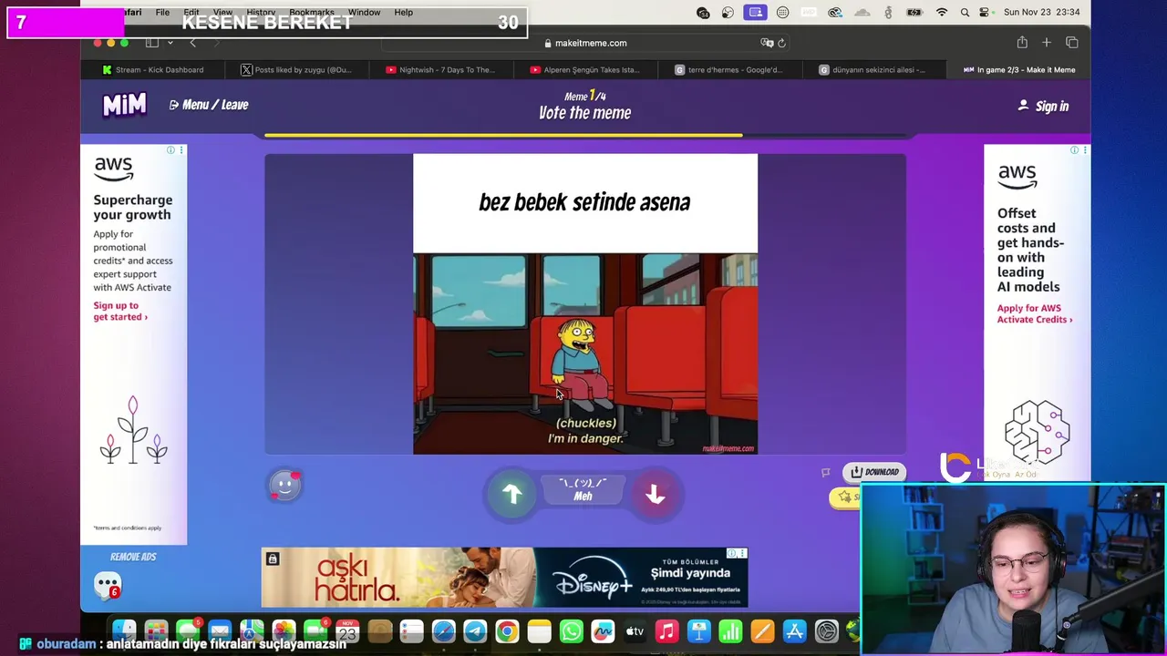Image resolution: width=1167 pixels, height=656 pixels.
Task: Open Wi-Fi menu bar icon
Action: [942, 13]
